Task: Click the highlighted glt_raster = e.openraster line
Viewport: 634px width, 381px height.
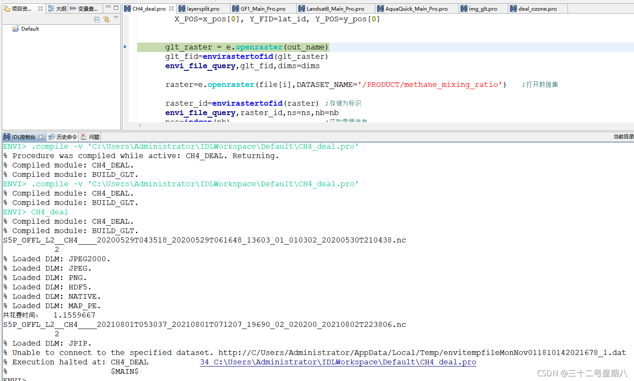Action: point(247,47)
